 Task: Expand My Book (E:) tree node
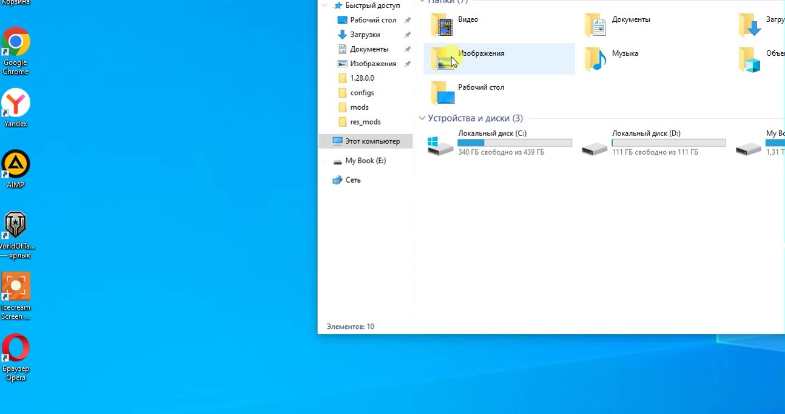click(325, 161)
